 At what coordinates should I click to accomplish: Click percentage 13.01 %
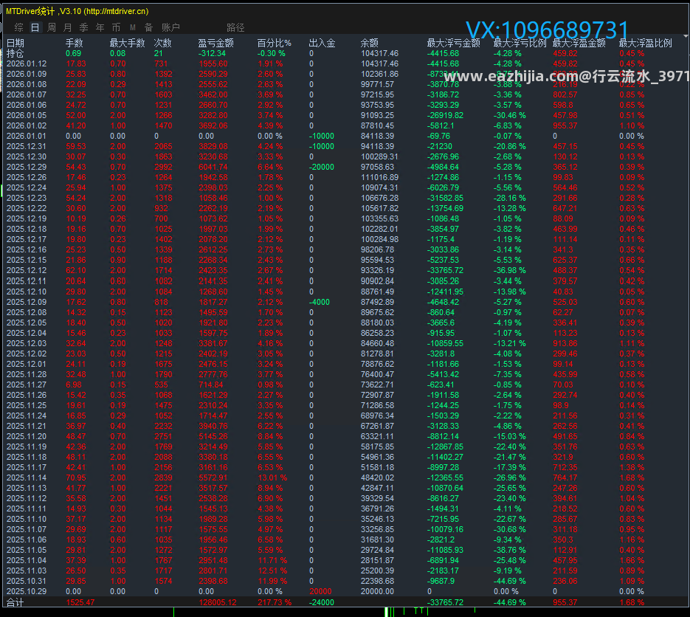[x=272, y=478]
